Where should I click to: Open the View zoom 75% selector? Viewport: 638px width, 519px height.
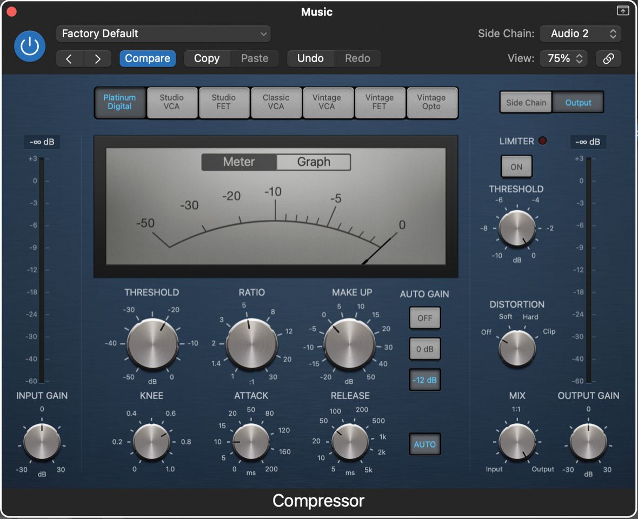pos(563,58)
